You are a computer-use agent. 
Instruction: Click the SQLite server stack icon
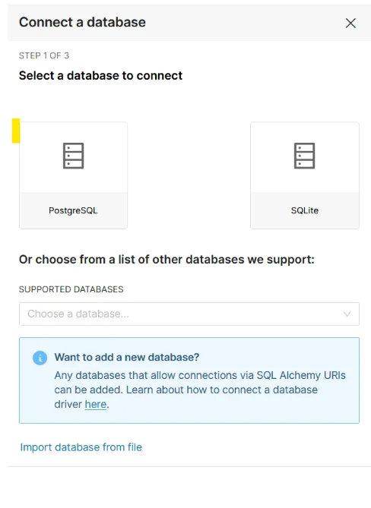pyautogui.click(x=305, y=156)
